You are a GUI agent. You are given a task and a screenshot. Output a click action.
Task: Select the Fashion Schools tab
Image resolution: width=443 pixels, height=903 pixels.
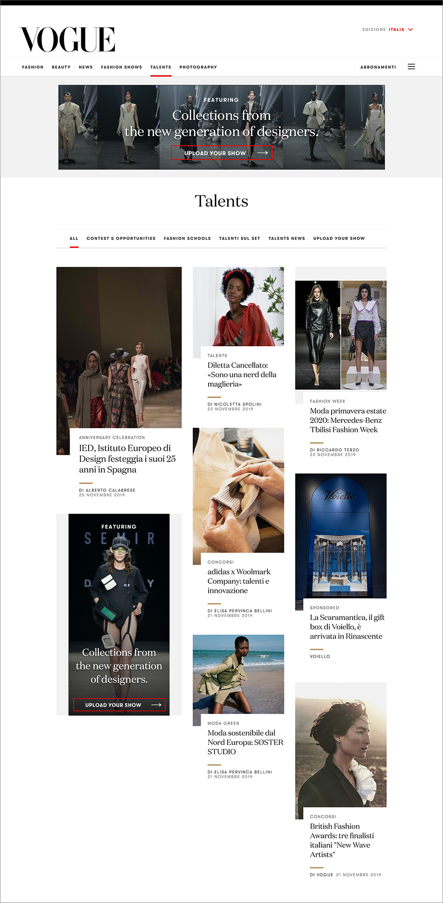click(187, 238)
